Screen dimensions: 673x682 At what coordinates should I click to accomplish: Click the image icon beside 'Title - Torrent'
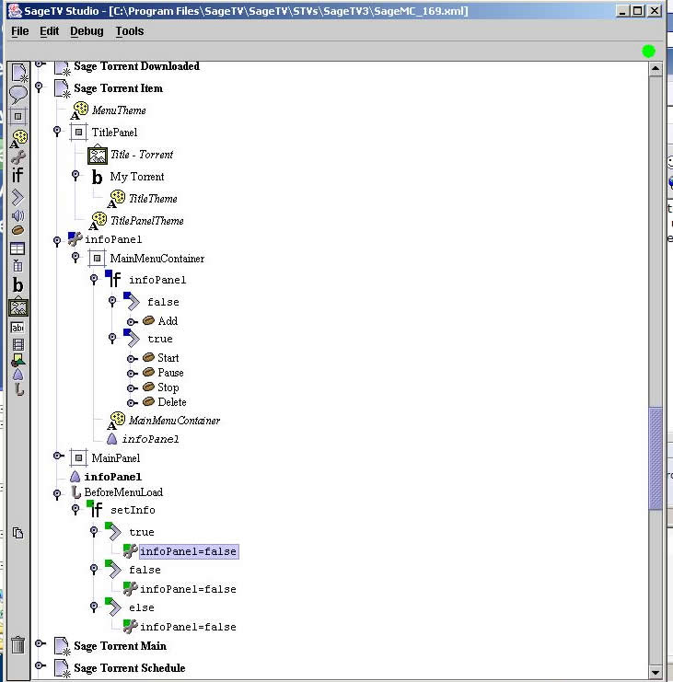point(98,155)
